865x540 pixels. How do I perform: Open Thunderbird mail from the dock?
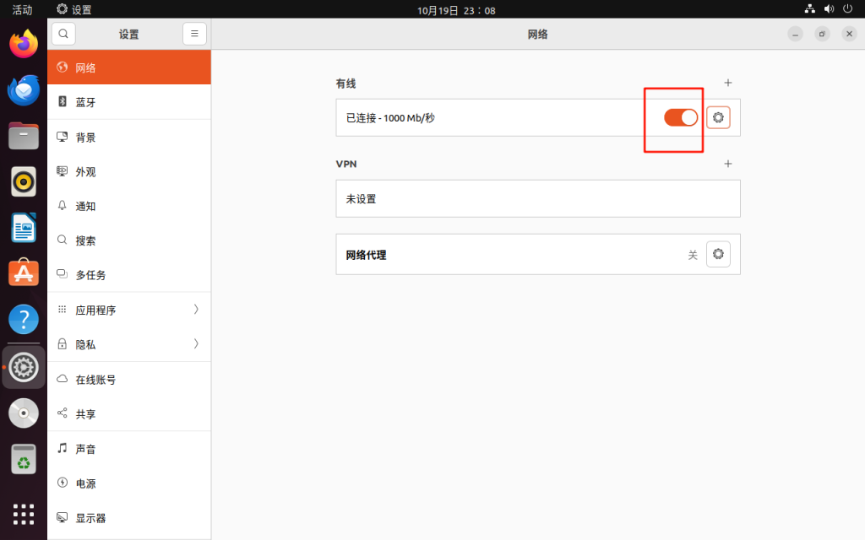coord(24,89)
